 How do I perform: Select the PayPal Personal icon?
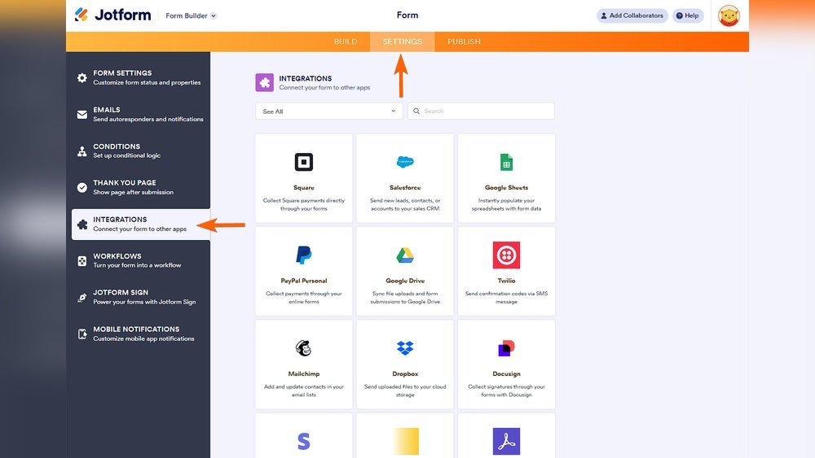(303, 255)
